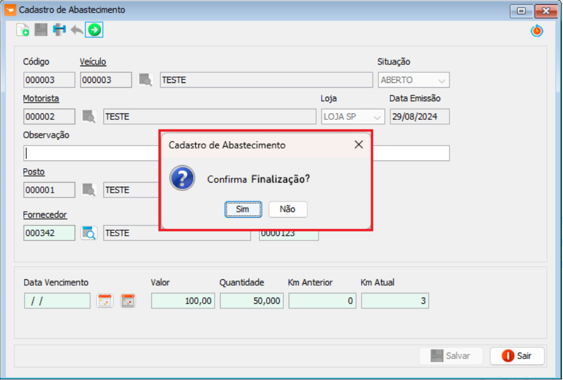The image size is (563, 380).
Task: Open the Veículo search lookup icon
Action: [x=146, y=80]
